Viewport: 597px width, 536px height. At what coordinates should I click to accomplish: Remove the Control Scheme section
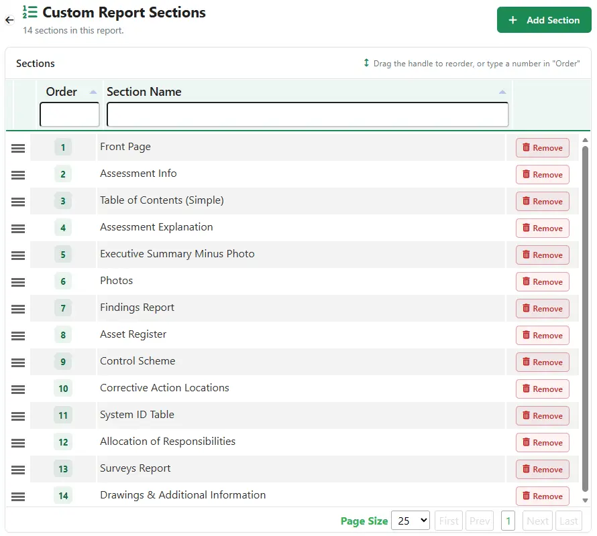(542, 362)
